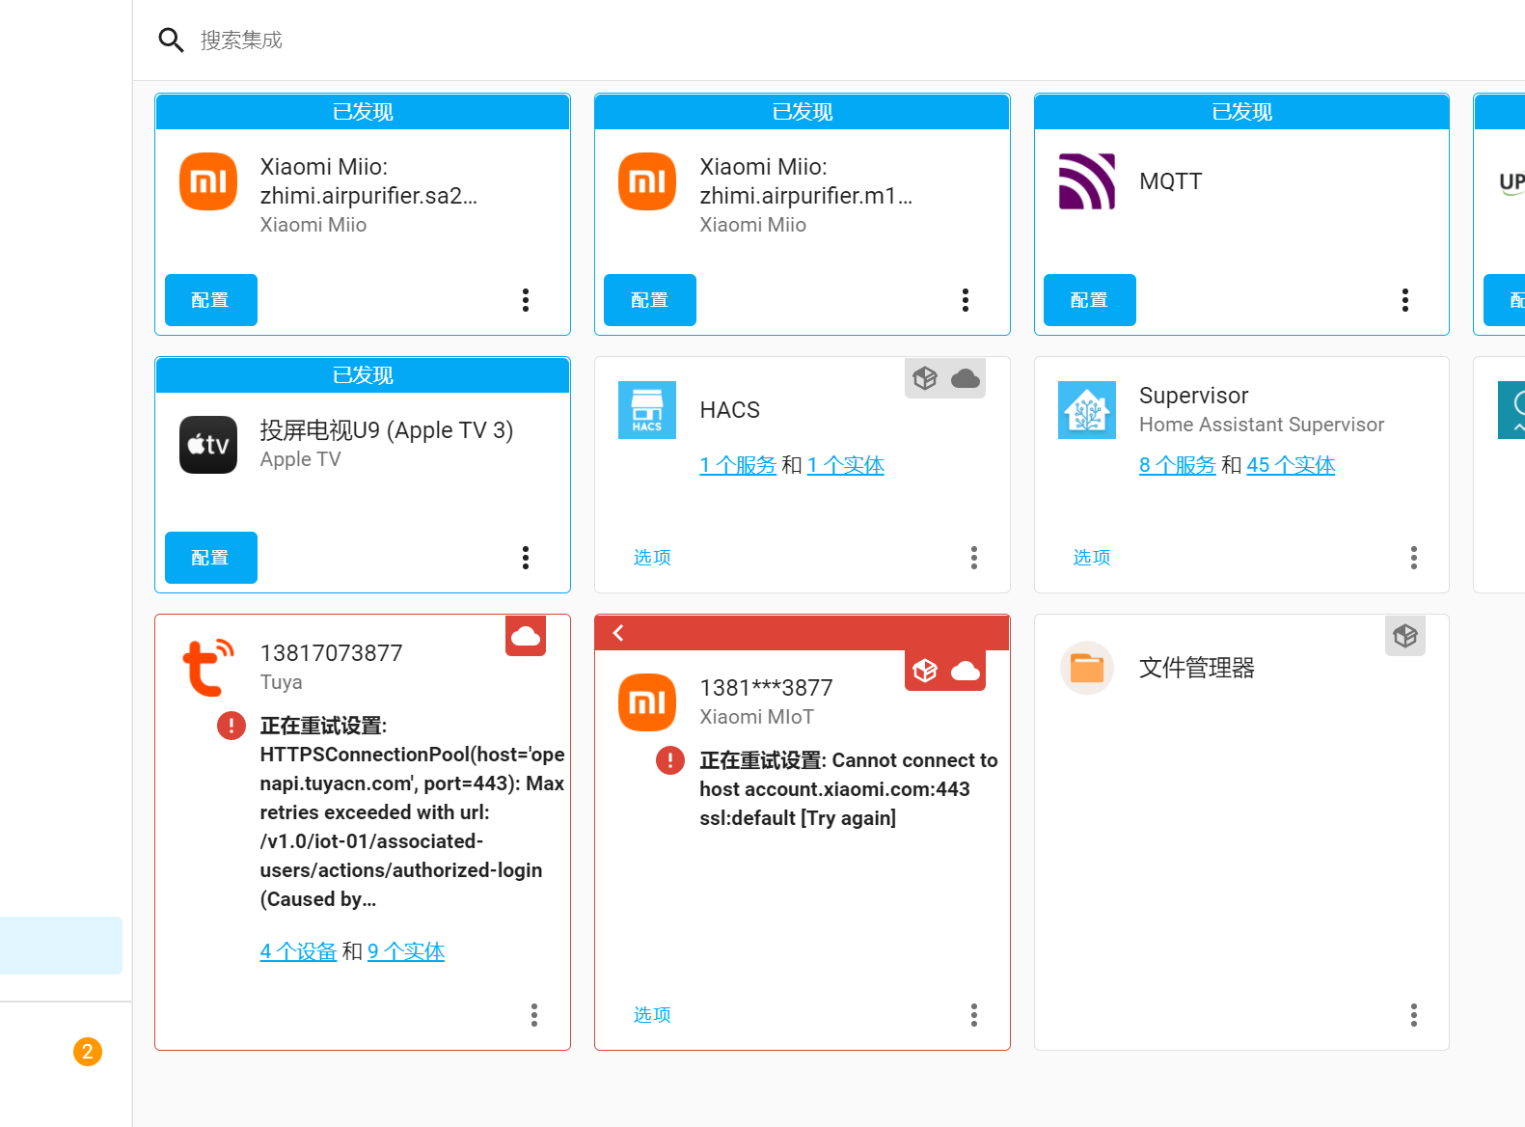1525x1127 pixels.
Task: Click Tuya HTTPSConnectionPool error message
Action: (412, 812)
